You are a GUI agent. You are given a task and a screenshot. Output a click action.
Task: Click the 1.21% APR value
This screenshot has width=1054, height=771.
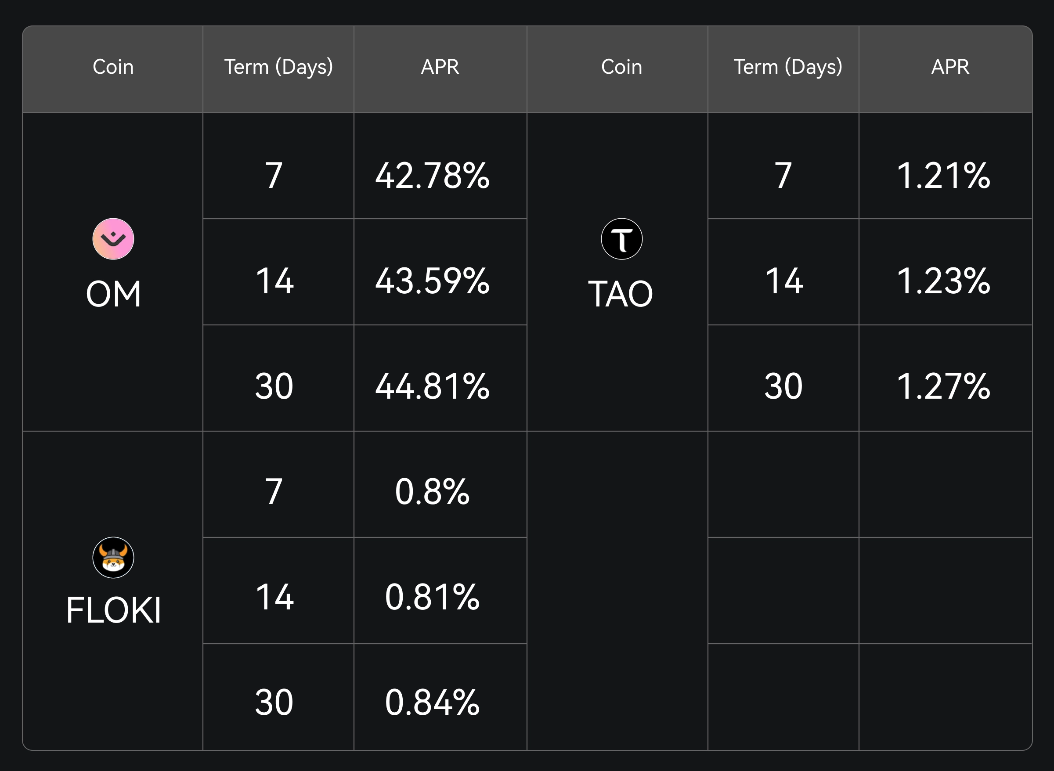[943, 176]
